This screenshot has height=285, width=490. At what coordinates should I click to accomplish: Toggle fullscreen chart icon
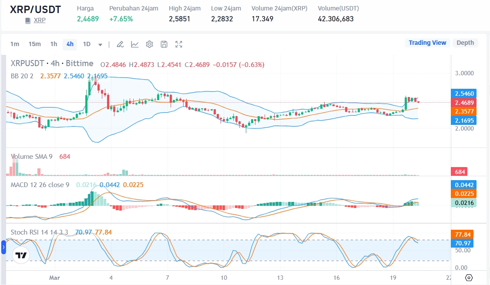click(179, 44)
